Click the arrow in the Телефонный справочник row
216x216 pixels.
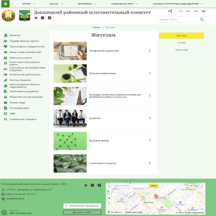click(x=150, y=51)
